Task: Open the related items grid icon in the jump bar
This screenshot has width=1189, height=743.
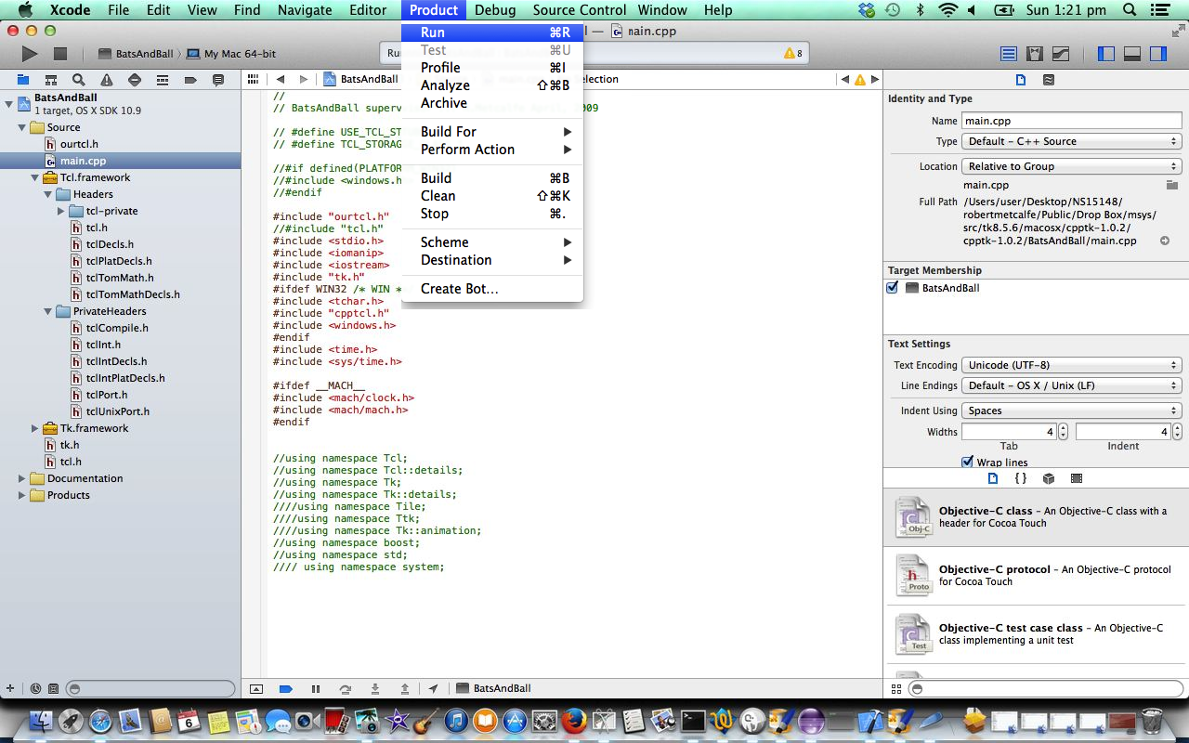Action: pyautogui.click(x=254, y=80)
